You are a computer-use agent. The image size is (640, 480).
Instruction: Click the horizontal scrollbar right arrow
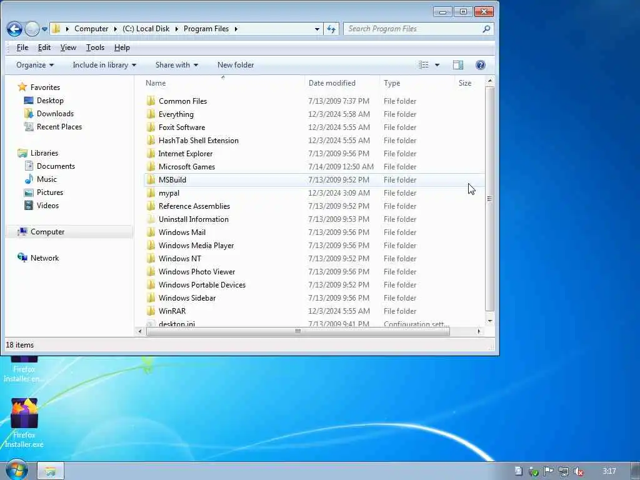coord(479,331)
